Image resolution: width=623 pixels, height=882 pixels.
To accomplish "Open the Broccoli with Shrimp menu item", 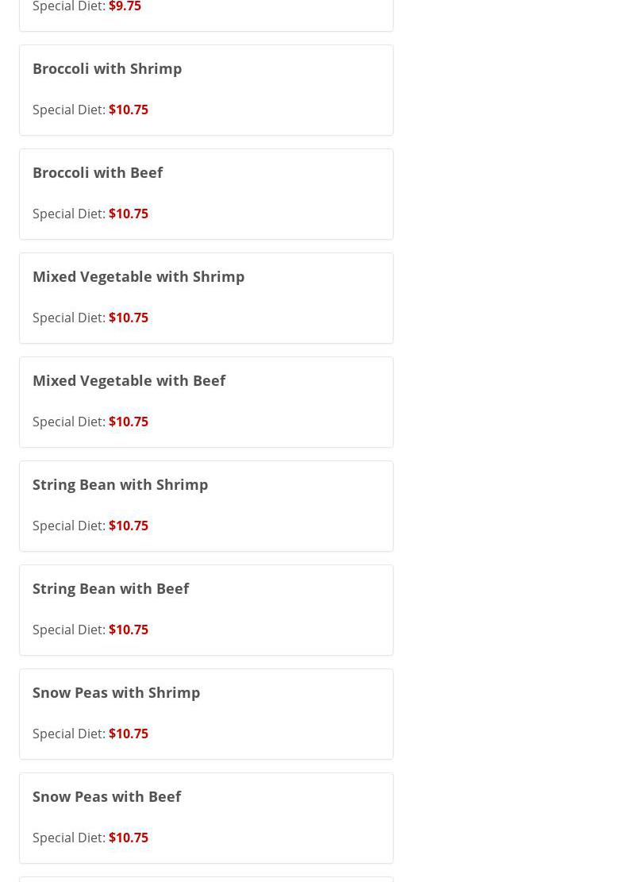I will click(107, 68).
